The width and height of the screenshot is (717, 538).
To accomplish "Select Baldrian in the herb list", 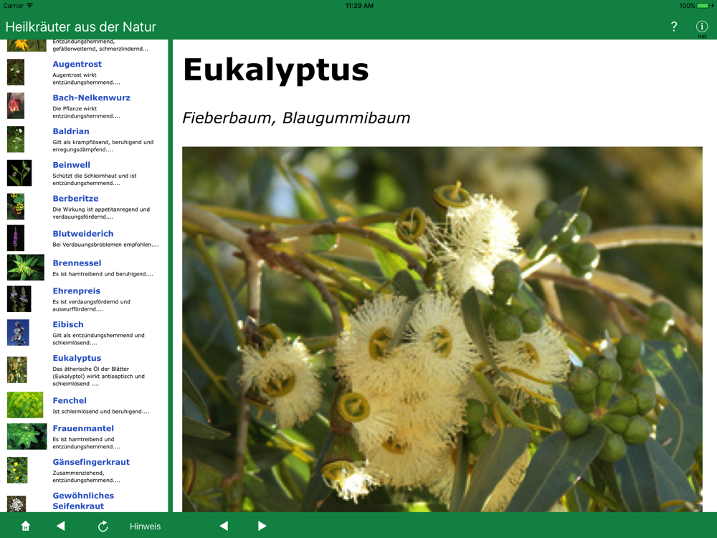I will click(x=71, y=131).
